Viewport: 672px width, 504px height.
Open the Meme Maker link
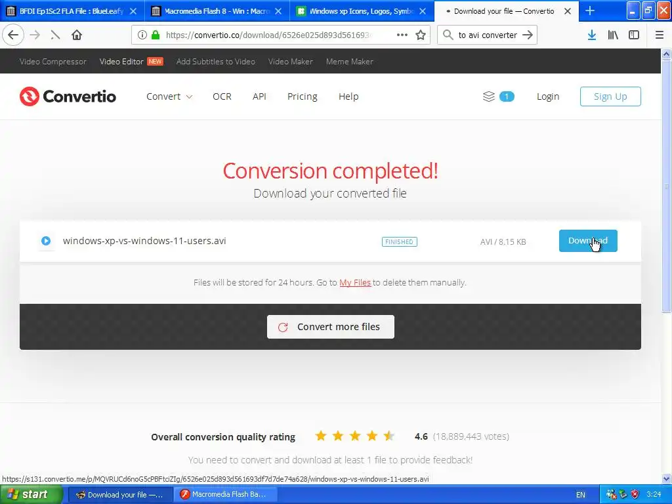349,61
